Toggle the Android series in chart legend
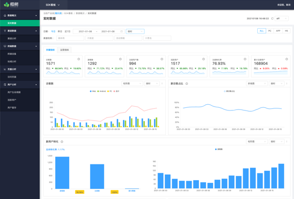Screen dimensions: 294x199 pos(102,91)
